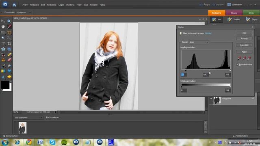Switch to the purple Skapa tab
This screenshot has height=146, width=260.
pyautogui.click(x=234, y=13)
